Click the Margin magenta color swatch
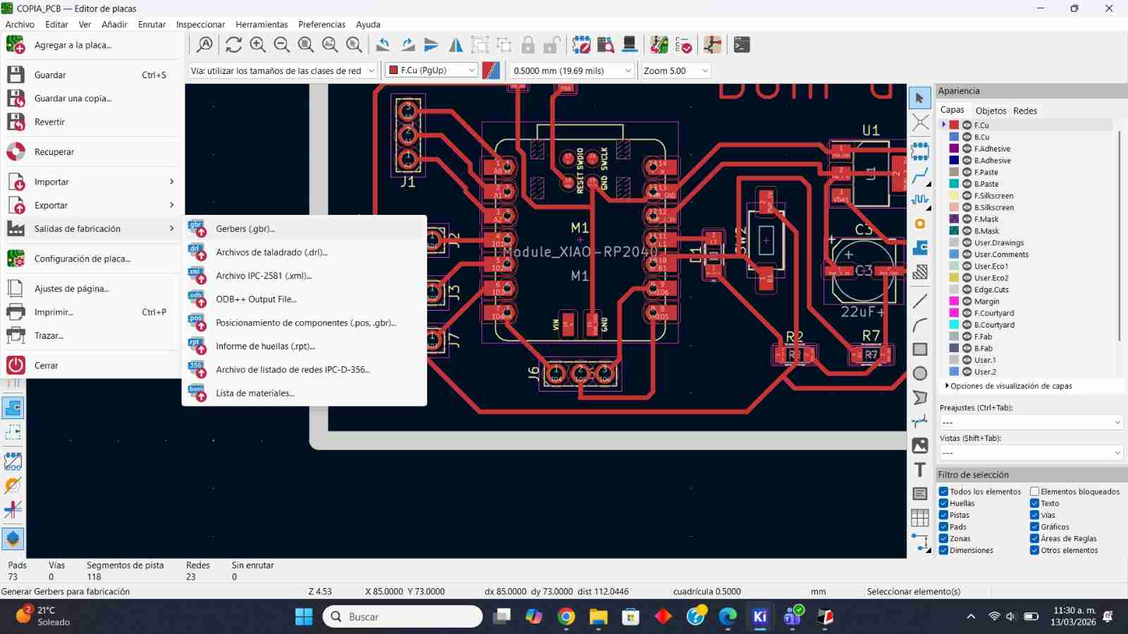This screenshot has height=634, width=1128. pos(954,302)
